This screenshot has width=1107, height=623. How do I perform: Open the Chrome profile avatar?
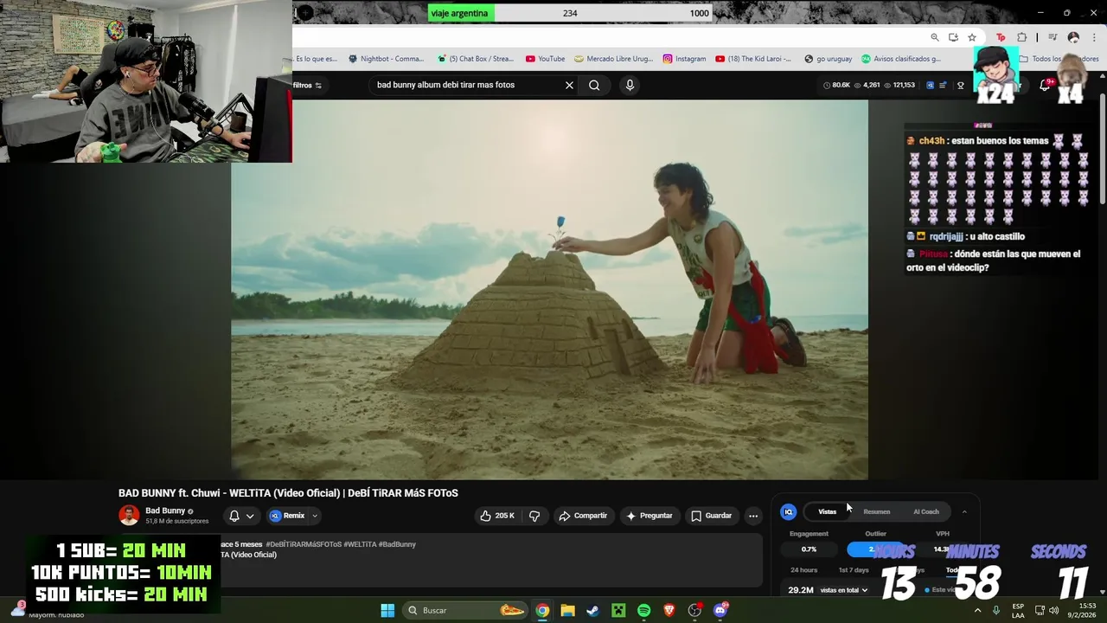[x=1073, y=37]
